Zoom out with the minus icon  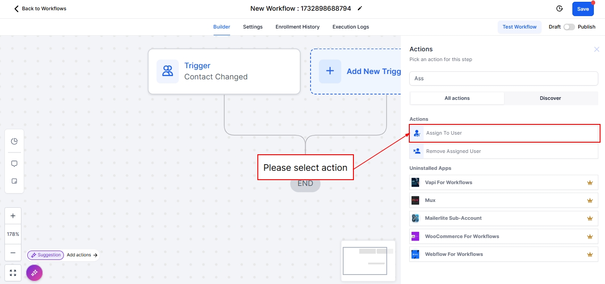[13, 253]
